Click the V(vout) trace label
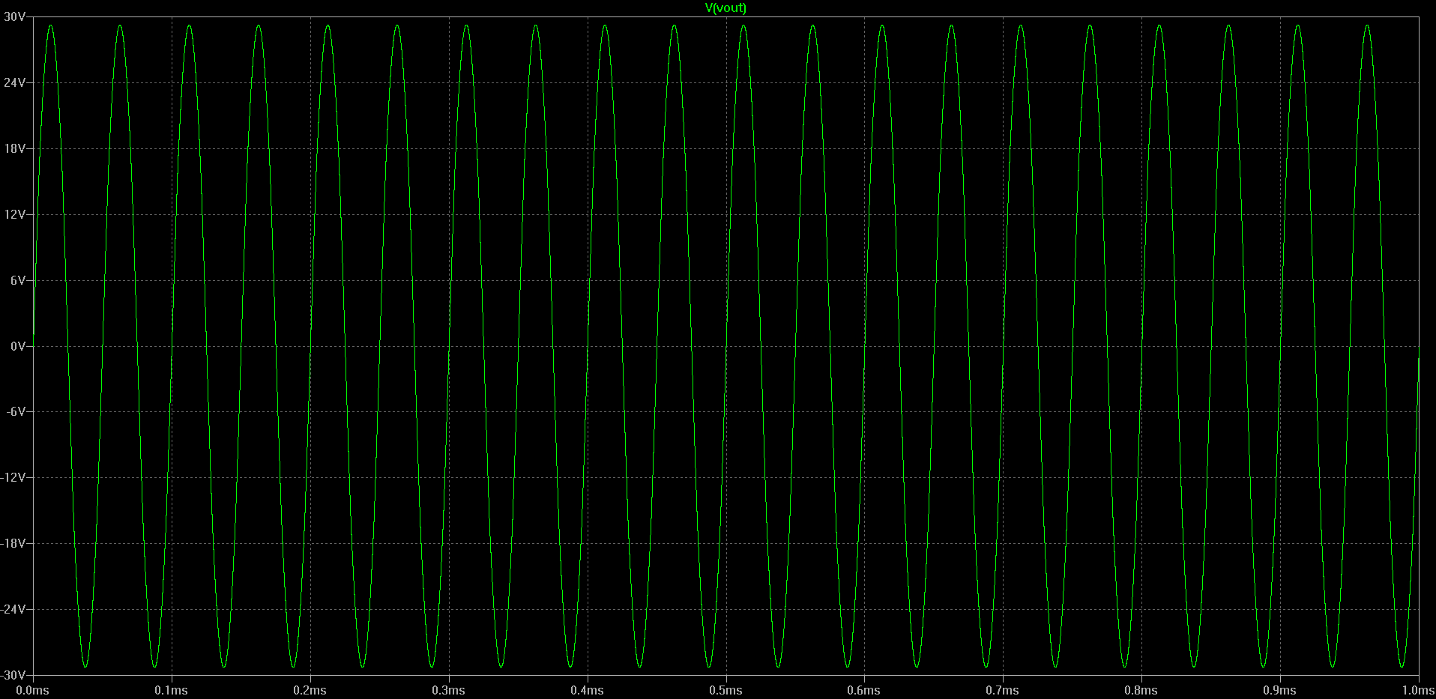 pos(725,8)
